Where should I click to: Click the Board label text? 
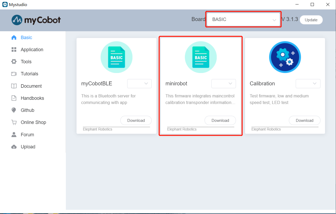coord(198,19)
